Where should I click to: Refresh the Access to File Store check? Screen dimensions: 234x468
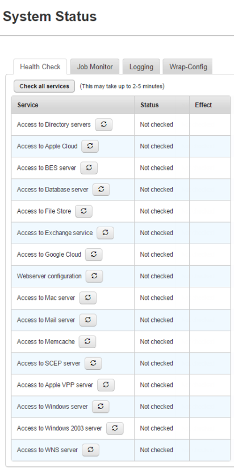(84, 211)
